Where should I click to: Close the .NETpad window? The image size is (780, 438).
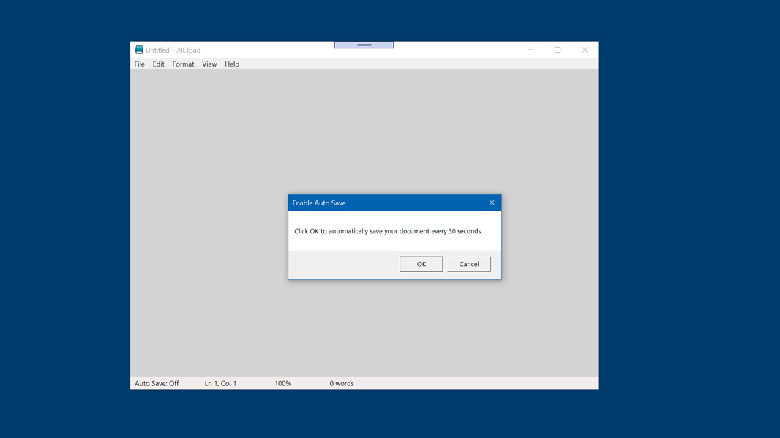[585, 50]
